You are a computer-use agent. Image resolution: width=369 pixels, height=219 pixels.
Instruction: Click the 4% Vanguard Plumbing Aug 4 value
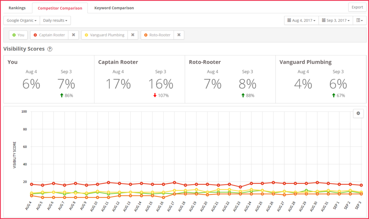pos(303,84)
